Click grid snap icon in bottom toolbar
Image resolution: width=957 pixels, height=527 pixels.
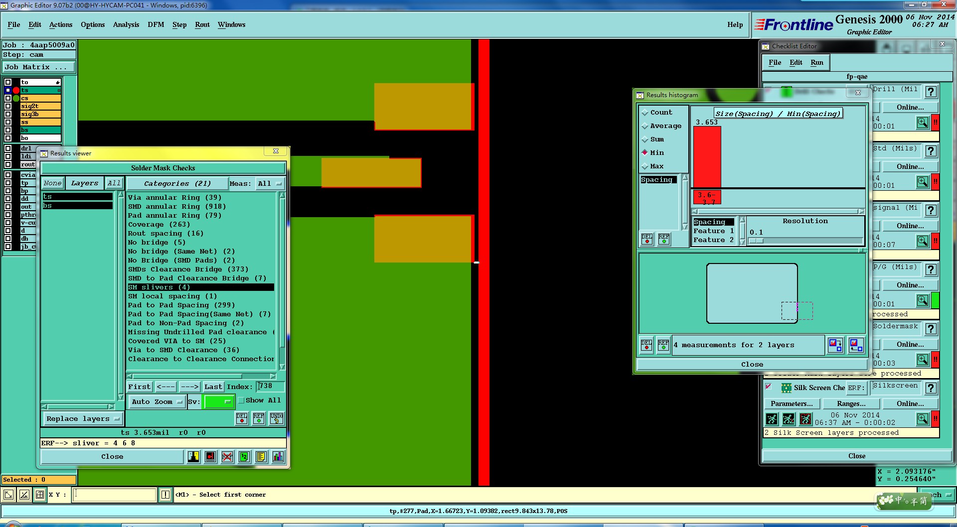click(x=40, y=495)
